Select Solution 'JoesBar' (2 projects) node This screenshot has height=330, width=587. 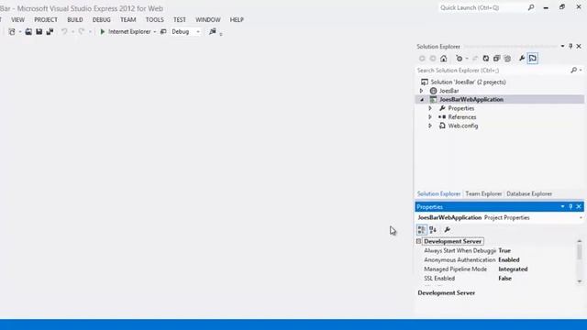coord(468,82)
